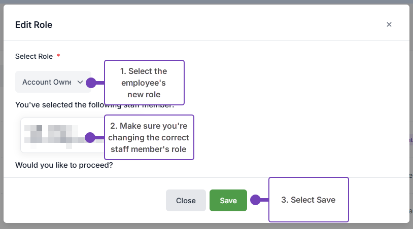This screenshot has width=413, height=229.
Task: Select the step 1 new role callout
Action: (x=144, y=83)
